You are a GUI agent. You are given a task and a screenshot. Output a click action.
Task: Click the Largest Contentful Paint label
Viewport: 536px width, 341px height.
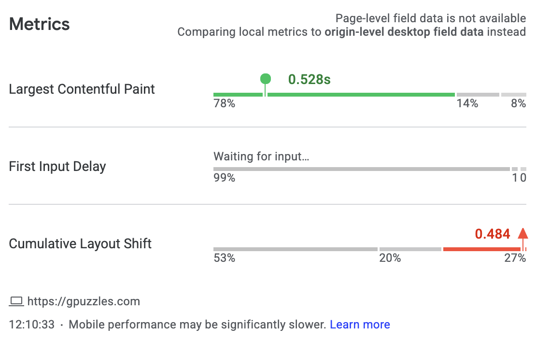click(82, 89)
